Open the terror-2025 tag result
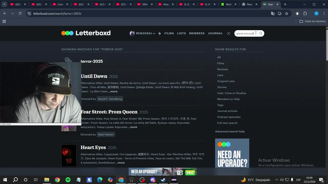Viewport: 328px width, 184px height. click(92, 61)
